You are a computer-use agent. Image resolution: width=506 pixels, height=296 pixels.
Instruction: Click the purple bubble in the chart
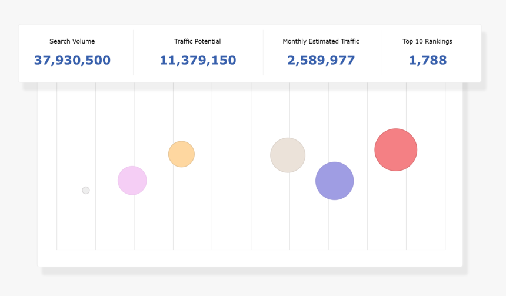click(x=335, y=181)
